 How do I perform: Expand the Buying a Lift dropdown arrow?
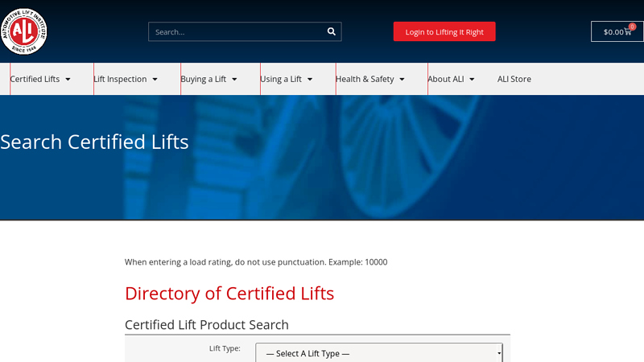(234, 79)
